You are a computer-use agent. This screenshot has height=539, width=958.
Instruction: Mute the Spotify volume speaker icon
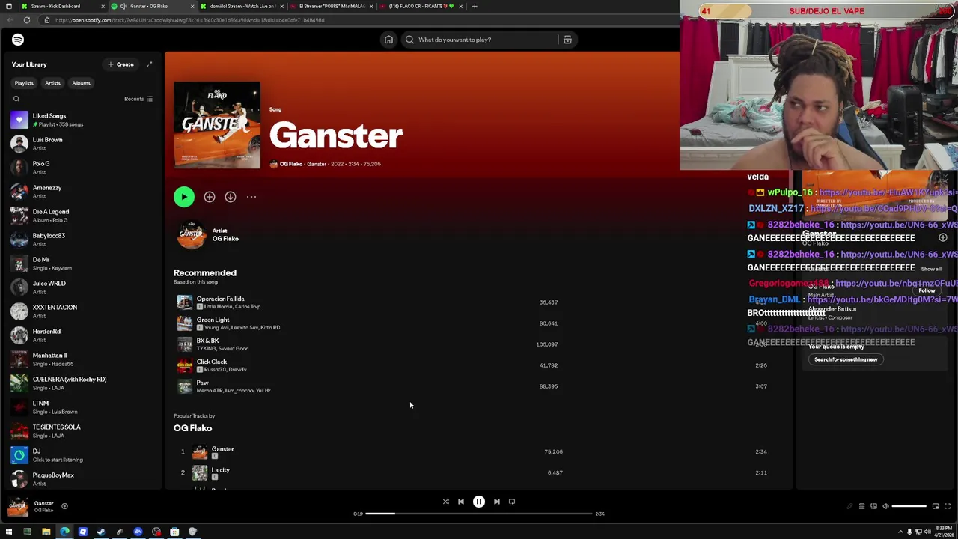tap(885, 506)
